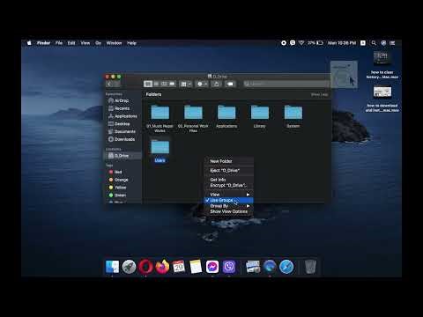
Task: Expand the View submenu in context menu
Action: pyautogui.click(x=229, y=195)
